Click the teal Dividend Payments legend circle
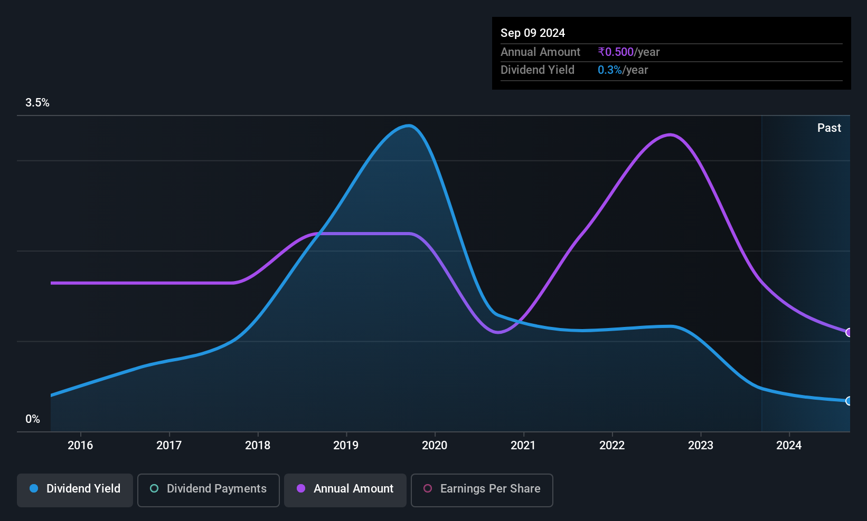 point(154,488)
